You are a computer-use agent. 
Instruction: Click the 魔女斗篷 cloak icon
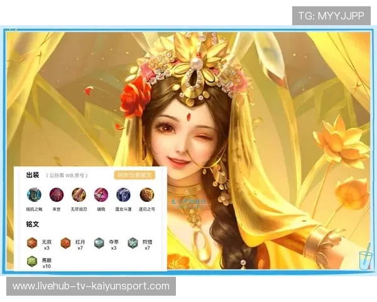click(123, 194)
